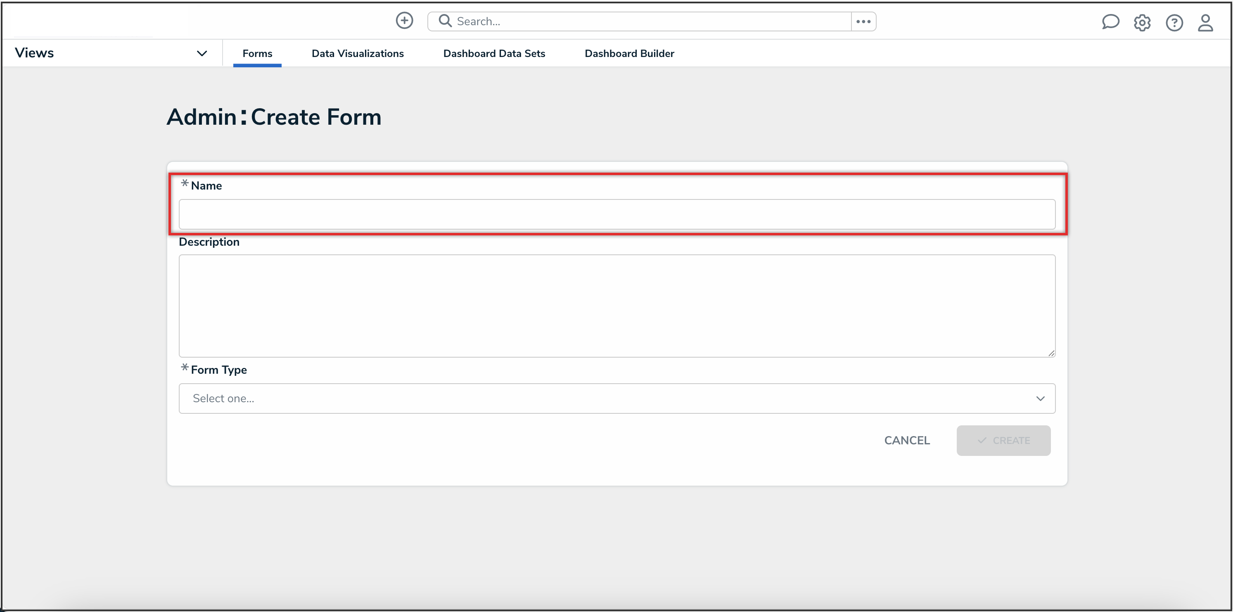The width and height of the screenshot is (1233, 612).
Task: Click the Cancel button
Action: 906,440
